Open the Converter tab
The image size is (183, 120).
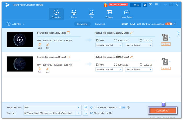point(56,14)
